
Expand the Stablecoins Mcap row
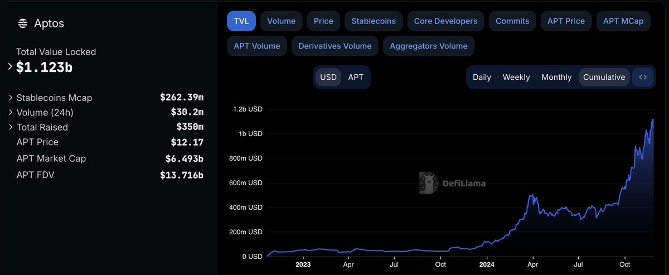tap(11, 98)
